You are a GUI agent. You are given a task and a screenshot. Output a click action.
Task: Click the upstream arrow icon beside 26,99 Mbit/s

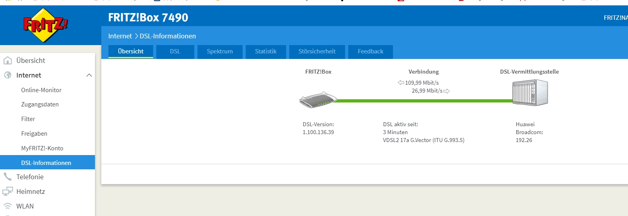[x=447, y=91]
